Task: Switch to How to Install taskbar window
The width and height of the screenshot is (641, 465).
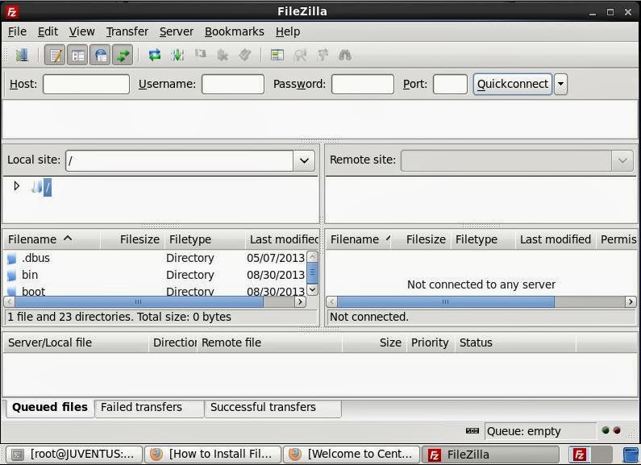Action: pyautogui.click(x=213, y=454)
